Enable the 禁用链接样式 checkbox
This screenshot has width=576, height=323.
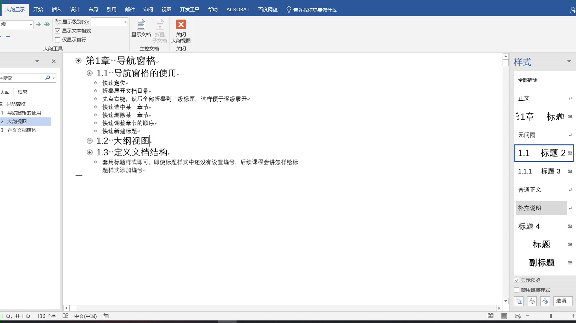click(517, 290)
